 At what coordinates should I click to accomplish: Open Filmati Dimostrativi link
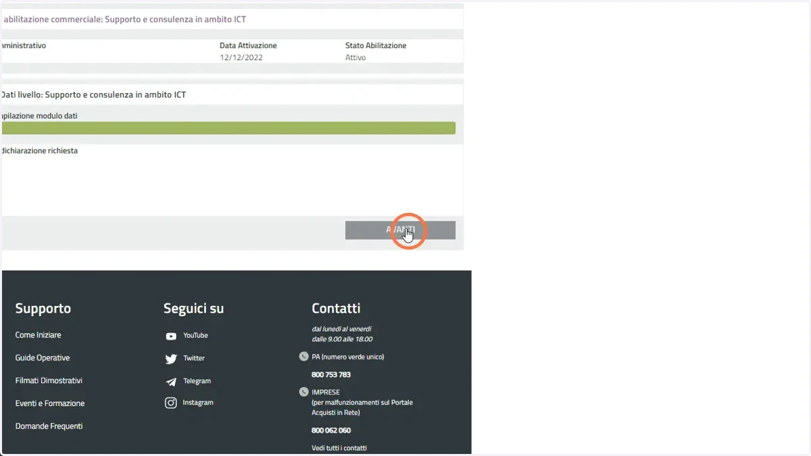[49, 380]
